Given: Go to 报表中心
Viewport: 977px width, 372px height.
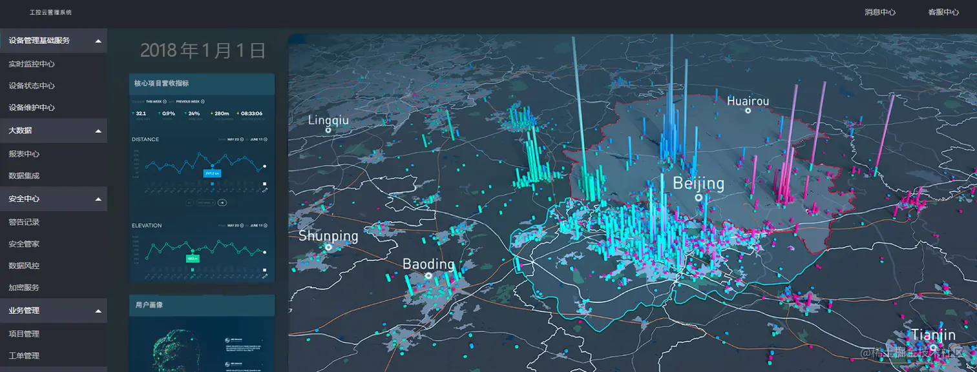Looking at the screenshot, I should pyautogui.click(x=24, y=154).
